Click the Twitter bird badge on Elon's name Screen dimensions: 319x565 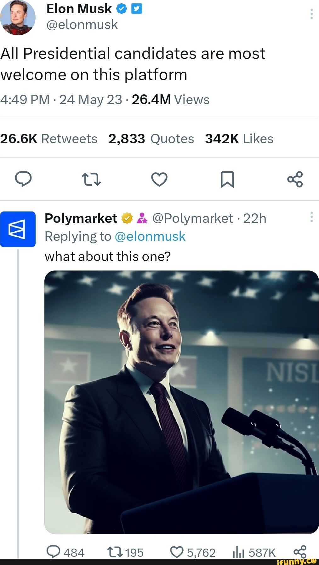[x=136, y=9]
